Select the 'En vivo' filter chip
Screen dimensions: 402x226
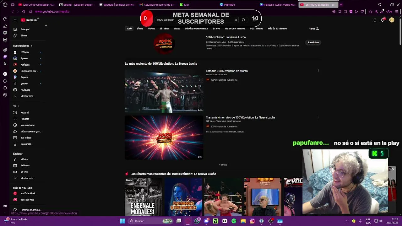pyautogui.click(x=216, y=29)
